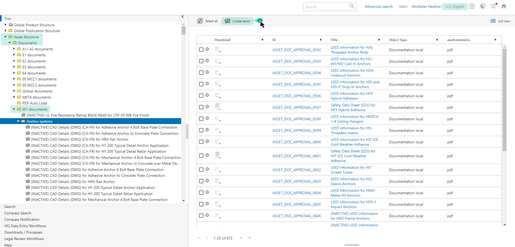Click the logout icon in header
The image size is (515, 247).
tap(472, 6)
